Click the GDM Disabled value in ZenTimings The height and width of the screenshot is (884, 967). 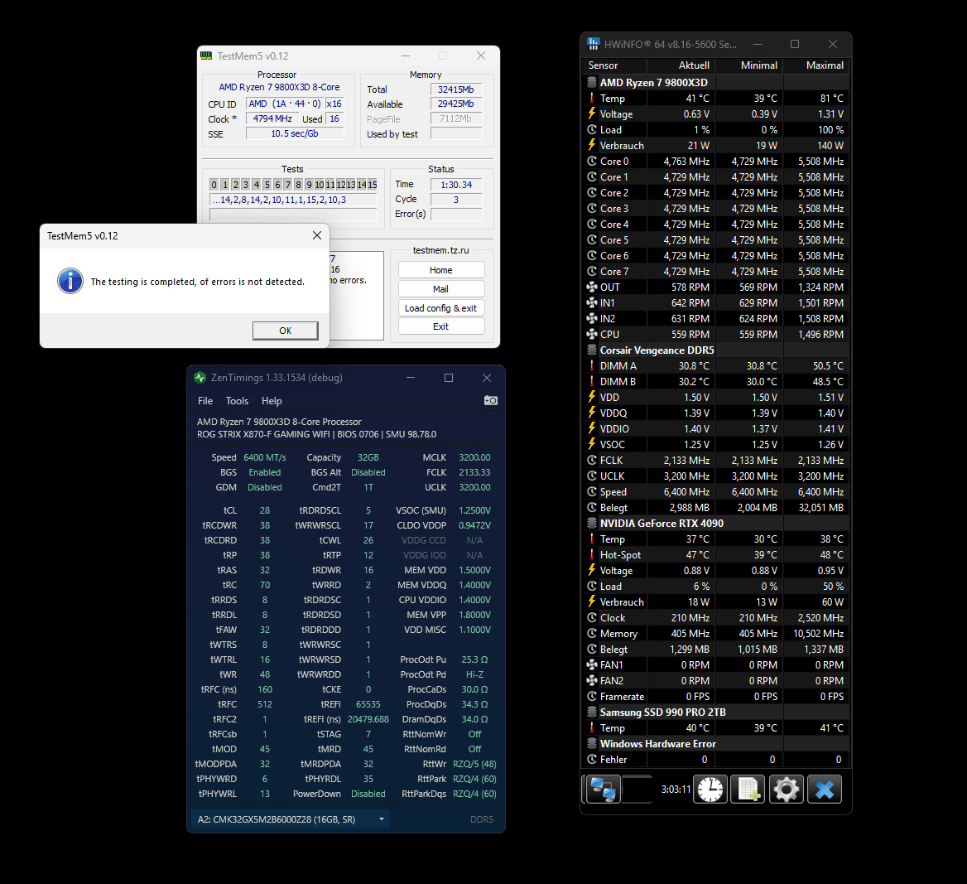265,487
